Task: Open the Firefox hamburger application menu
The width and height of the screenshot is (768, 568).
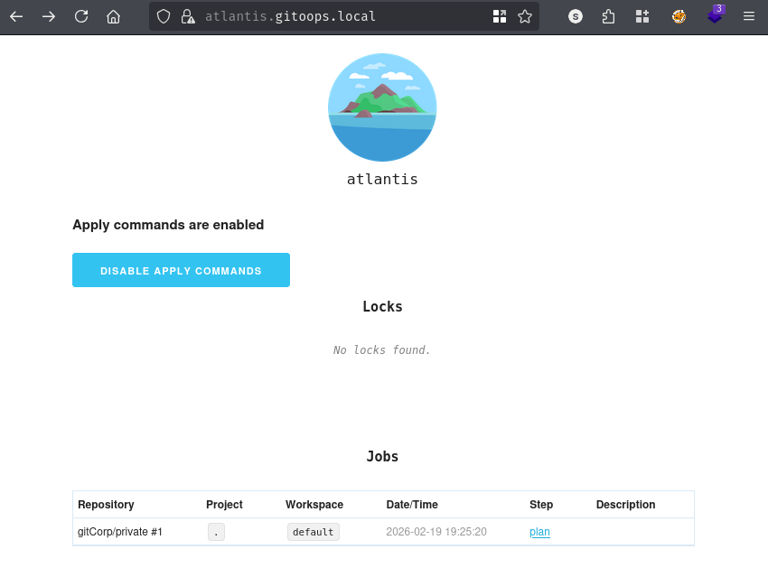Action: 748,16
